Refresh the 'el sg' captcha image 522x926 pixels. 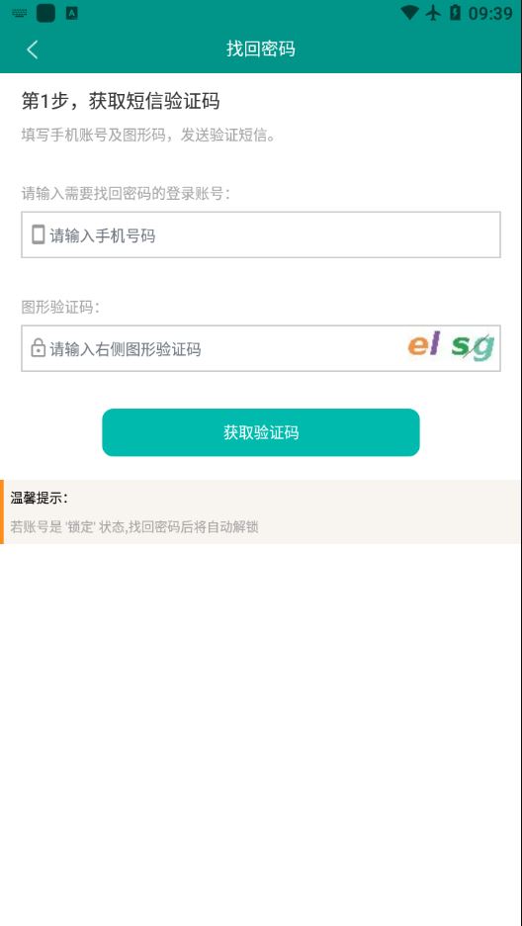click(451, 346)
